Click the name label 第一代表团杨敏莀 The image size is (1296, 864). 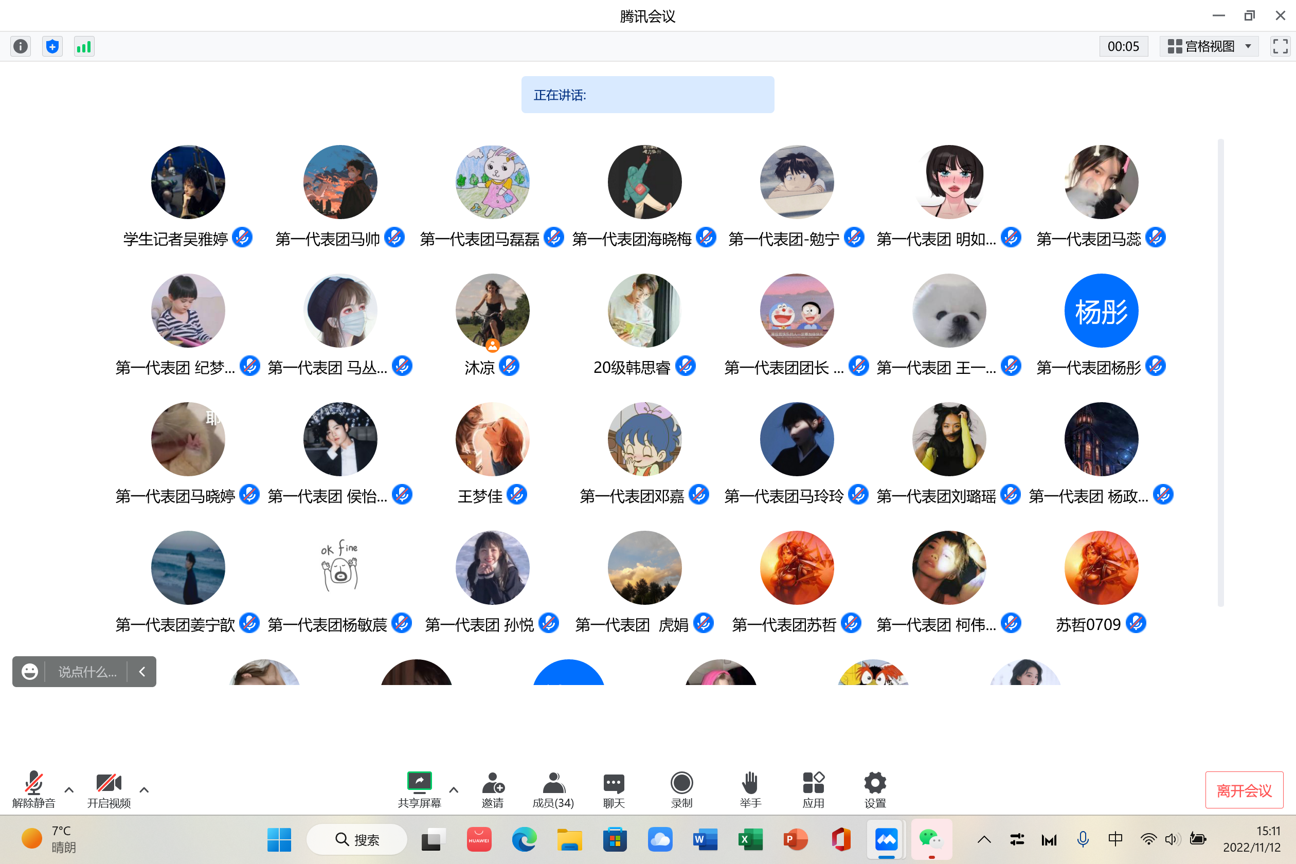click(327, 624)
